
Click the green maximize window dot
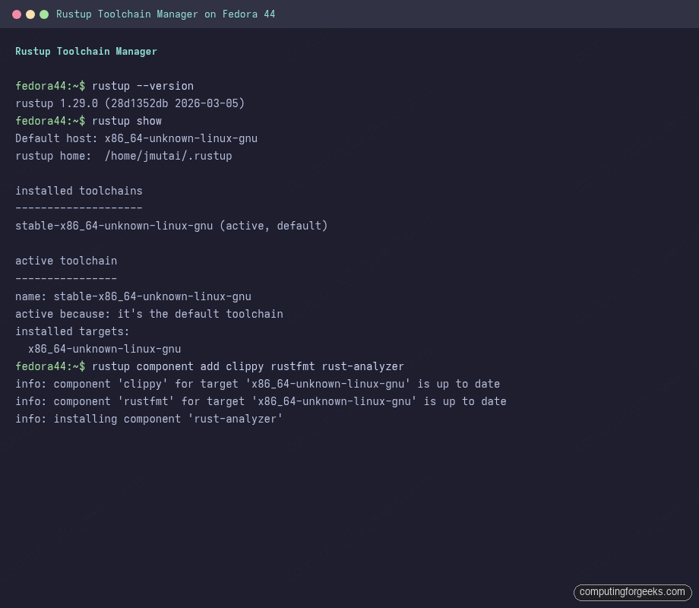point(44,14)
